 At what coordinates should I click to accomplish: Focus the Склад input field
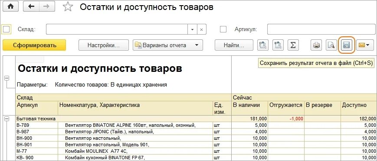pyautogui.click(x=117, y=29)
